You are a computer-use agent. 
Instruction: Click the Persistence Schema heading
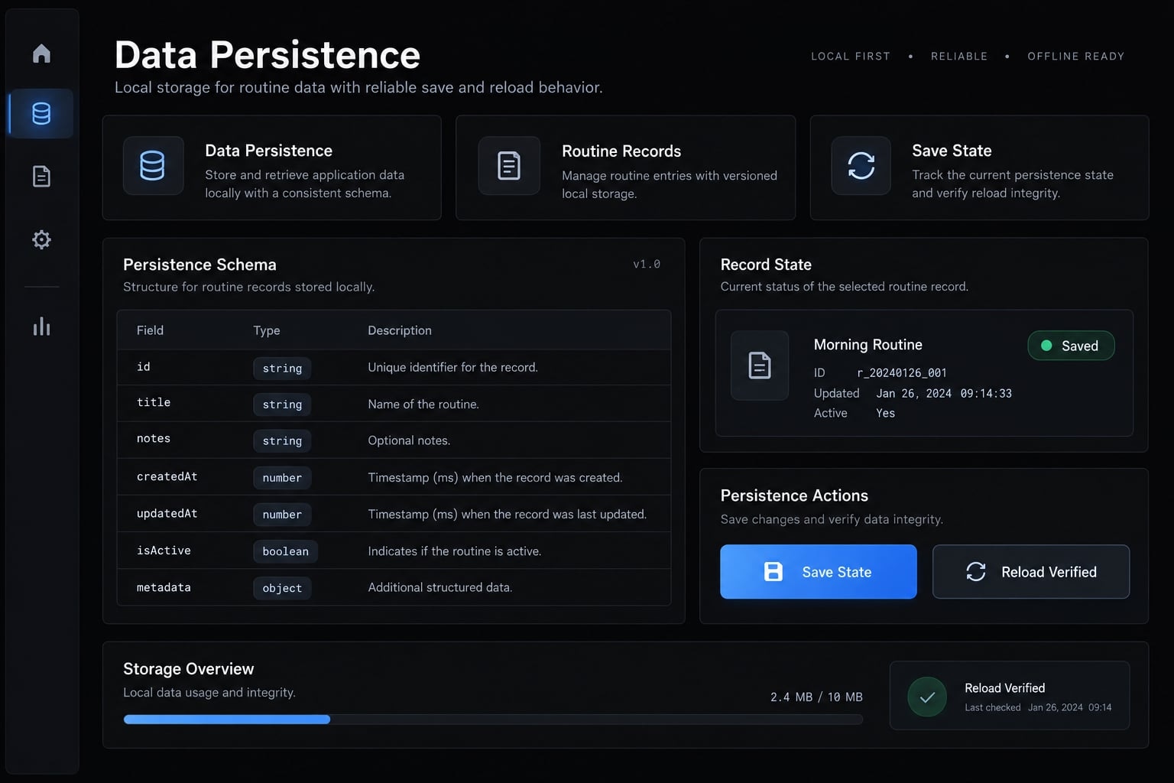[x=199, y=265]
